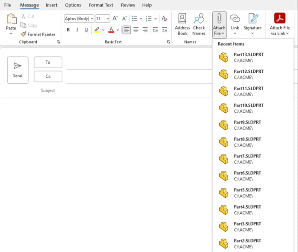This screenshot has height=252, width=298.
Task: Select Part5.SLDPRT recent item
Action: pyautogui.click(x=253, y=193)
